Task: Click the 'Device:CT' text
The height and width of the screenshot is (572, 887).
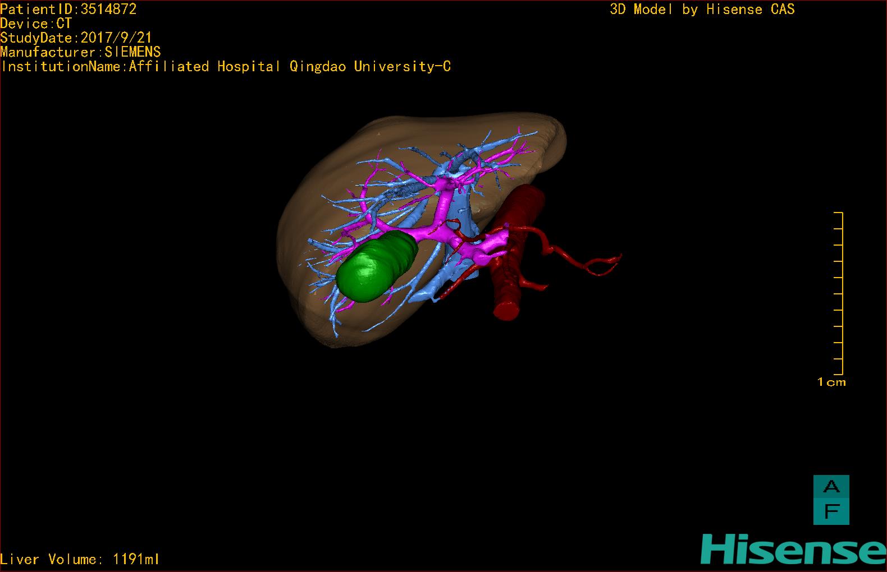Action: coord(36,24)
